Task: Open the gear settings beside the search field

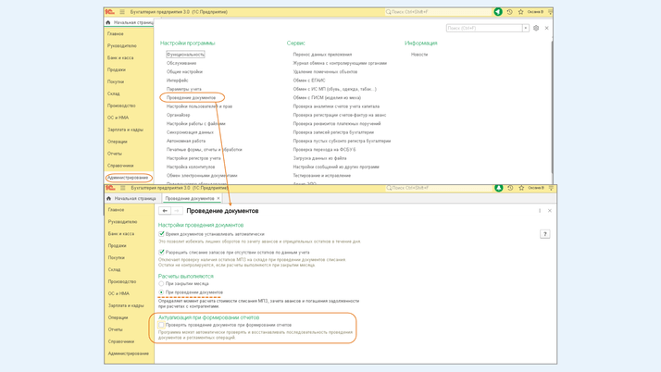Action: tap(536, 29)
